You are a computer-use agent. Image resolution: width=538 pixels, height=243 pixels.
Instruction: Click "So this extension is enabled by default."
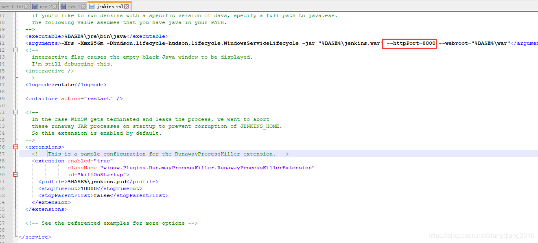97,133
